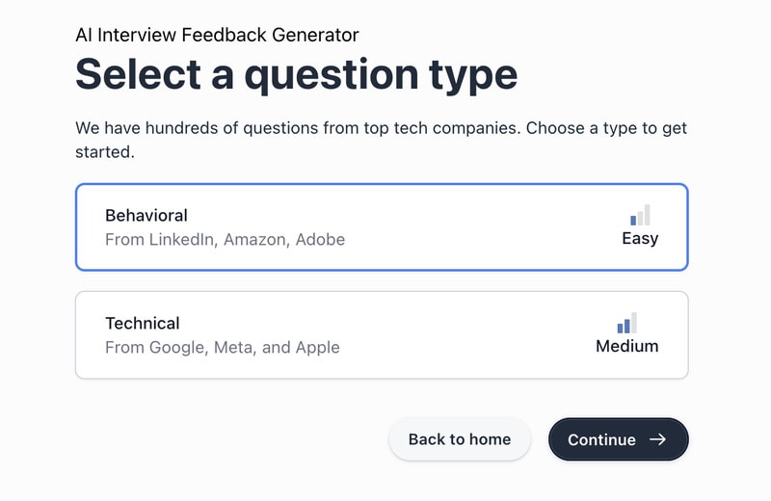Go back using Back to home
771x501 pixels.
(x=460, y=439)
